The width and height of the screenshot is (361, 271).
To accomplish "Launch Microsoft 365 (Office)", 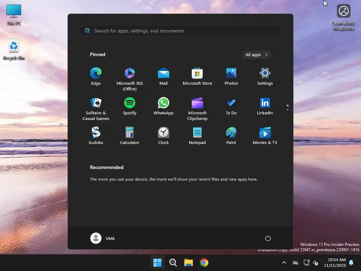I will 130,79.
